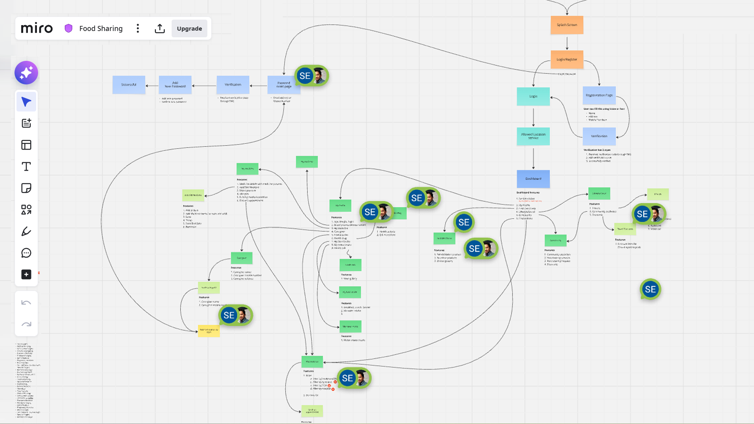
Task: Select the orange Splash Screen note
Action: tap(567, 25)
